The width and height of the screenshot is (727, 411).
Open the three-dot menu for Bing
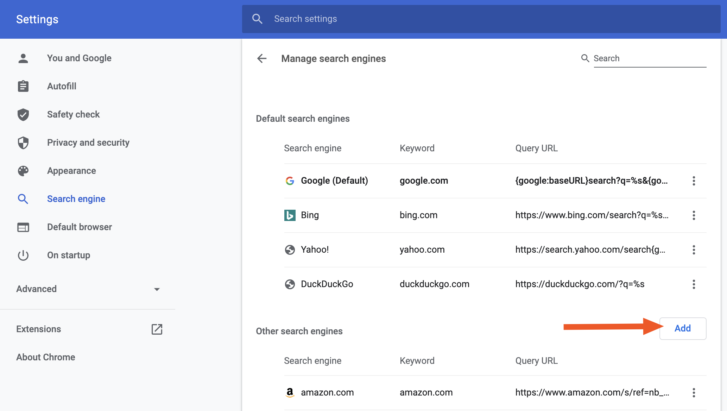coord(694,215)
